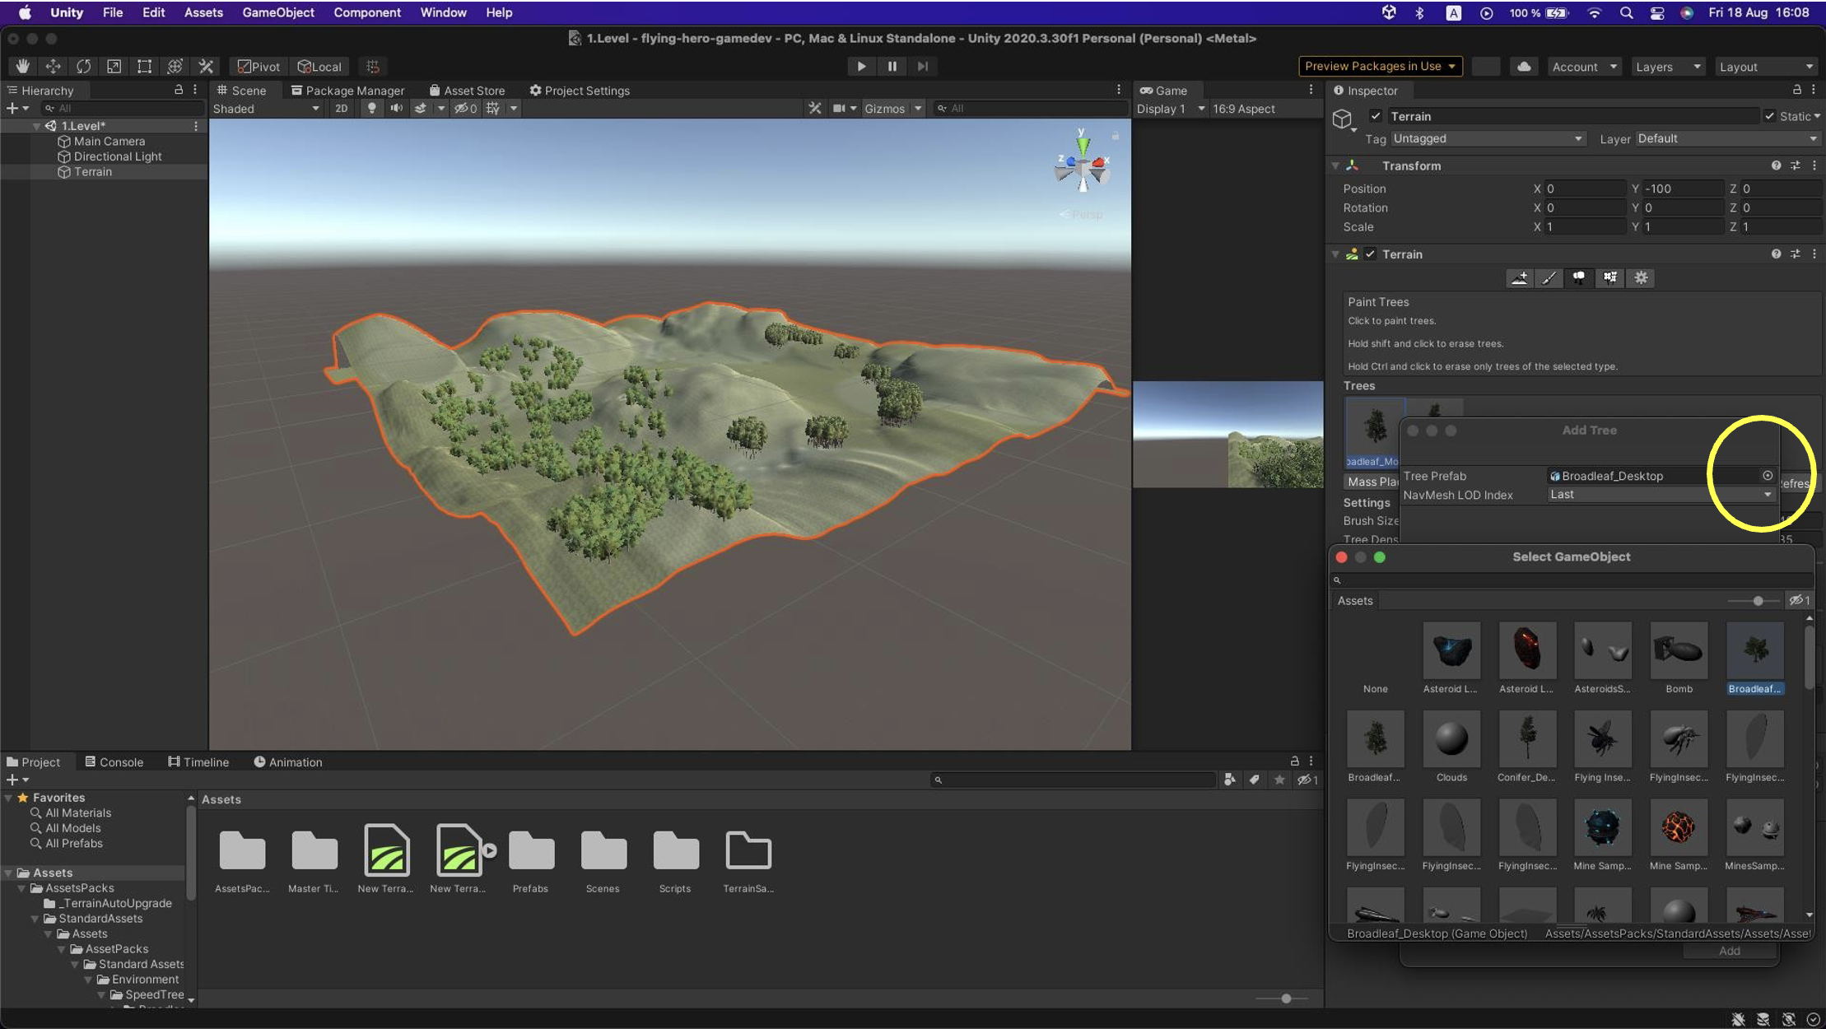Viewport: 1826px width, 1029px height.
Task: Click Position Y field value -100
Action: [x=1682, y=189]
